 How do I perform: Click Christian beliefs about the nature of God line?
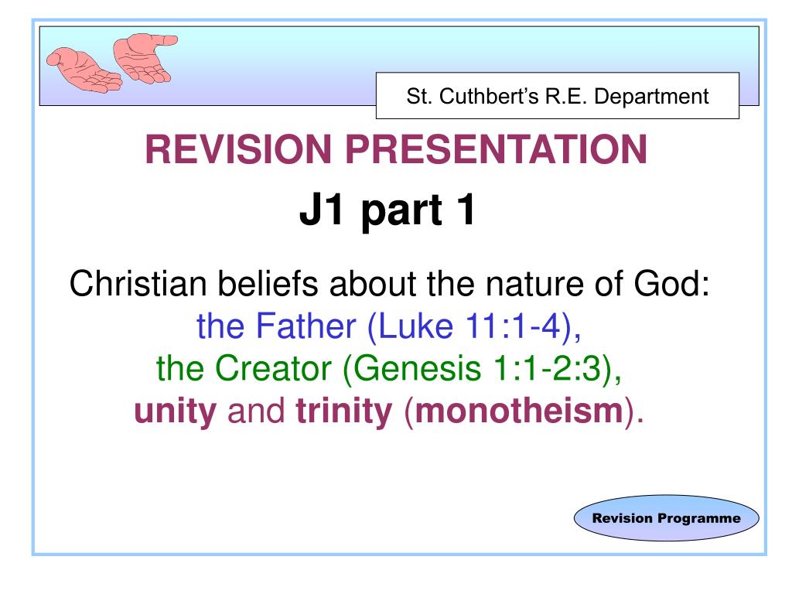point(390,283)
